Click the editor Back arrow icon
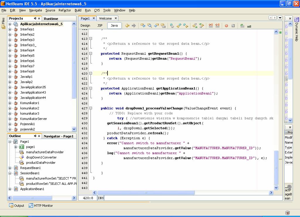 coord(127,26)
